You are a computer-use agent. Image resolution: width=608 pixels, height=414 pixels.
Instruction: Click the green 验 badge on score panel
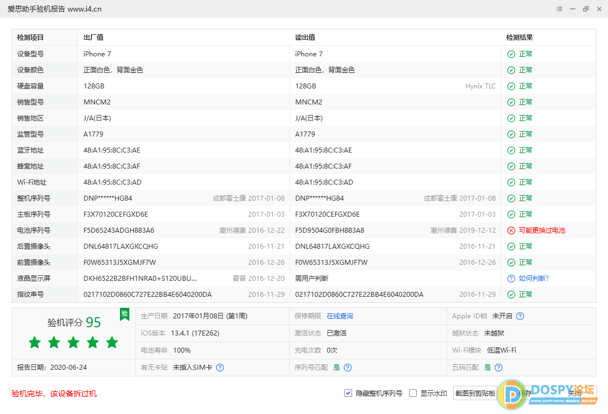[124, 314]
